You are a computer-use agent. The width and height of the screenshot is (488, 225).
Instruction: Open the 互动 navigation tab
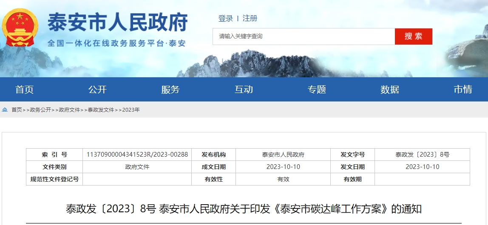(x=244, y=90)
